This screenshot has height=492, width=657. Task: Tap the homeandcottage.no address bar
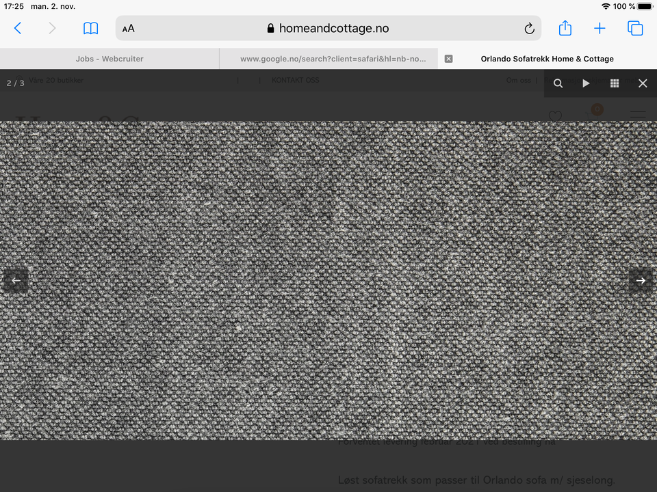click(328, 29)
